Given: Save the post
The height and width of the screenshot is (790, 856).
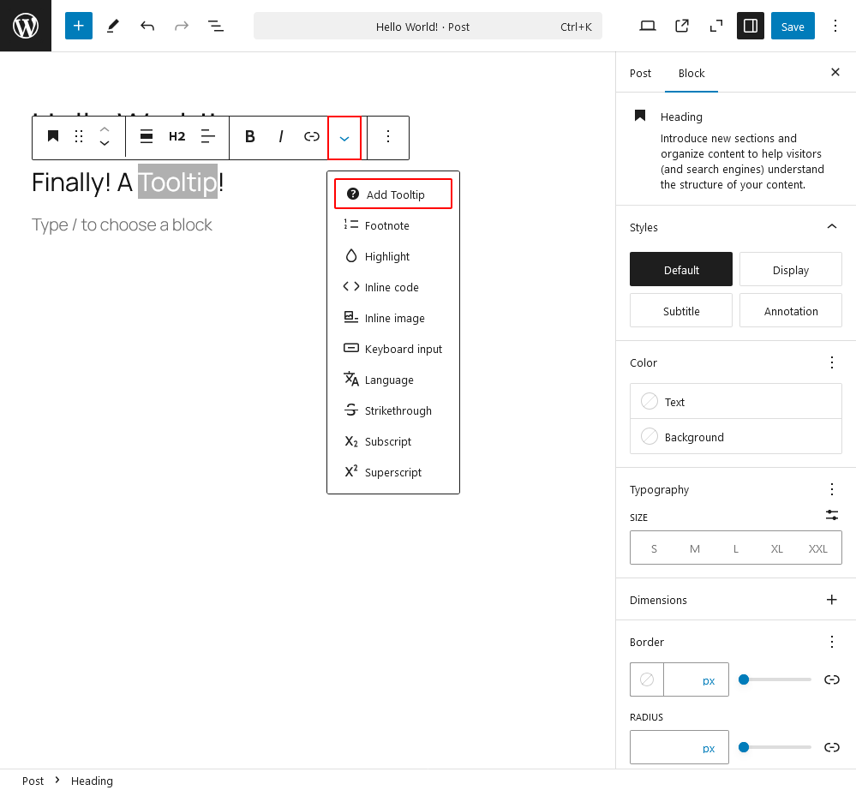Looking at the screenshot, I should click(793, 26).
